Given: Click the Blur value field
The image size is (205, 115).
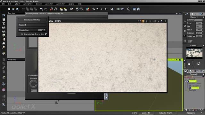Looking at the screenshot, I should (x=199, y=27).
